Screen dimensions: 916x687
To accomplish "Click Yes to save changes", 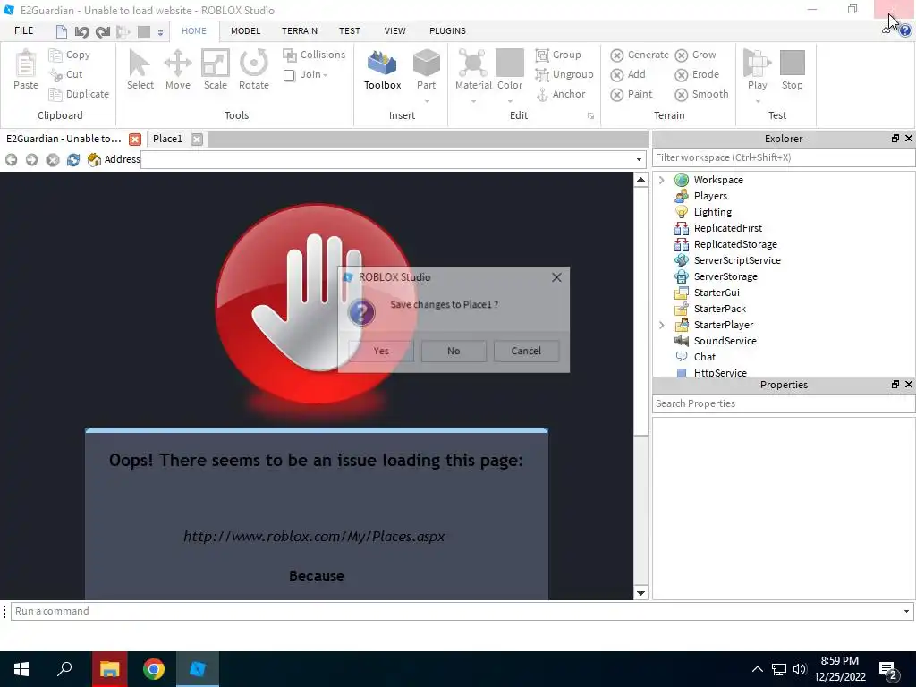I will pos(381,351).
